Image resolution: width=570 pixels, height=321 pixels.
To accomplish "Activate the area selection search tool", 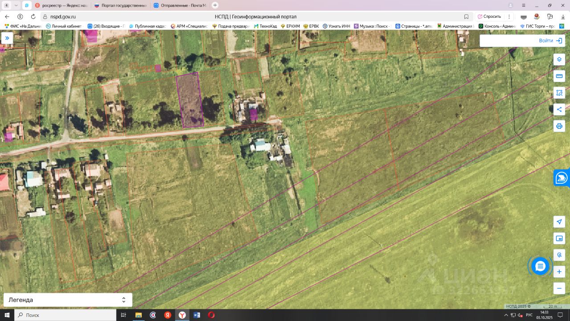I will click(559, 93).
